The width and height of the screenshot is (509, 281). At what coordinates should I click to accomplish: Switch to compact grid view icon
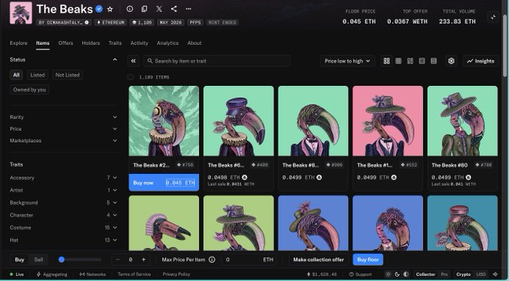pyautogui.click(x=398, y=61)
